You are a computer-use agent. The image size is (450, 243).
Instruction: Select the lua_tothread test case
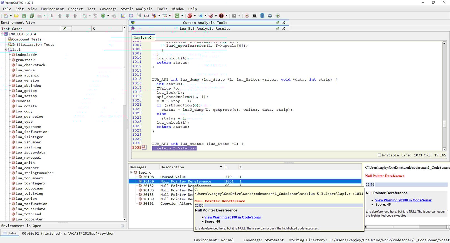coord(28,214)
